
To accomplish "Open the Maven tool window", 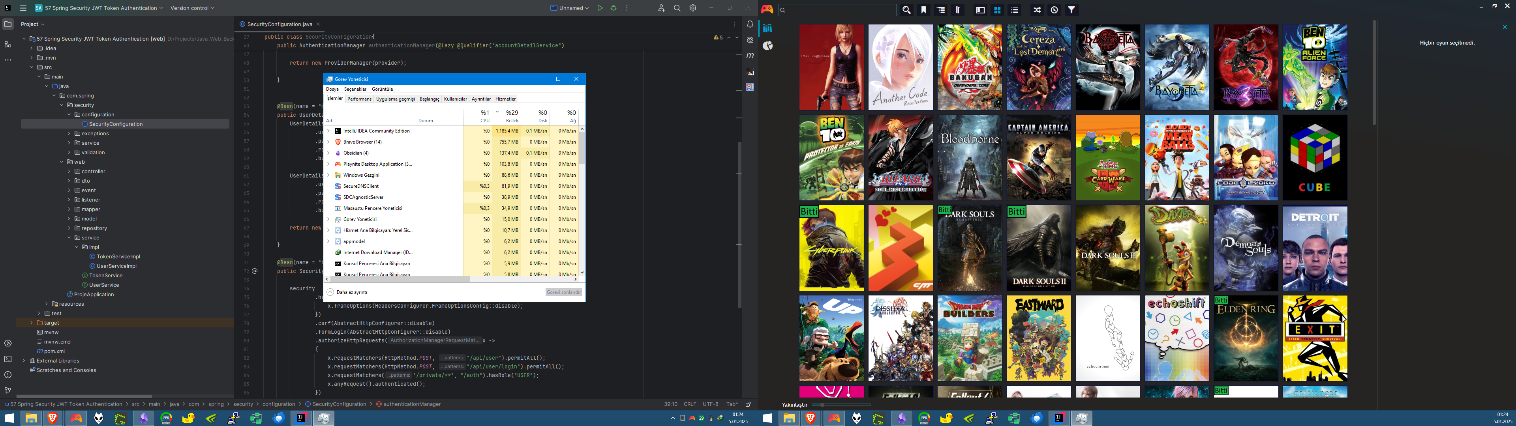I will coord(750,56).
